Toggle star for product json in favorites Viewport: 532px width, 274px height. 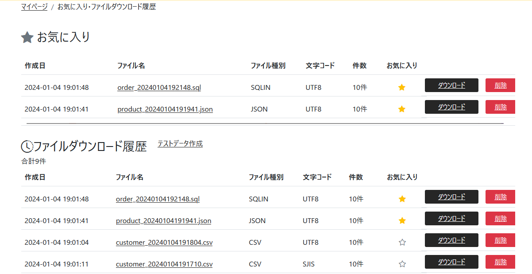402,109
